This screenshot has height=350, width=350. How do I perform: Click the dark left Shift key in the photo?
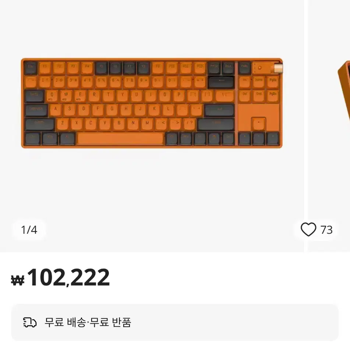[x=39, y=124]
